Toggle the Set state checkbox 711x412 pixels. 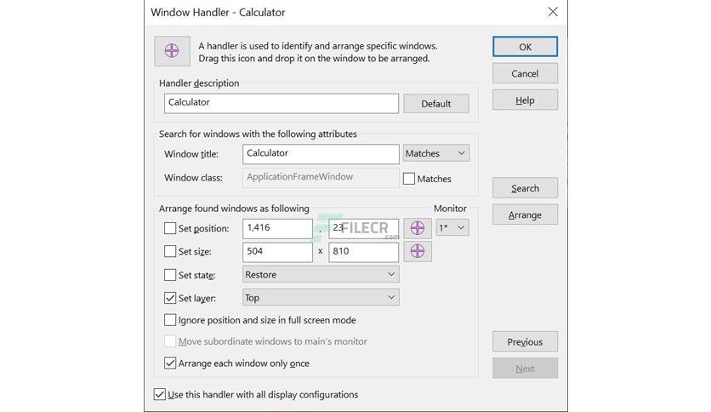(x=170, y=275)
